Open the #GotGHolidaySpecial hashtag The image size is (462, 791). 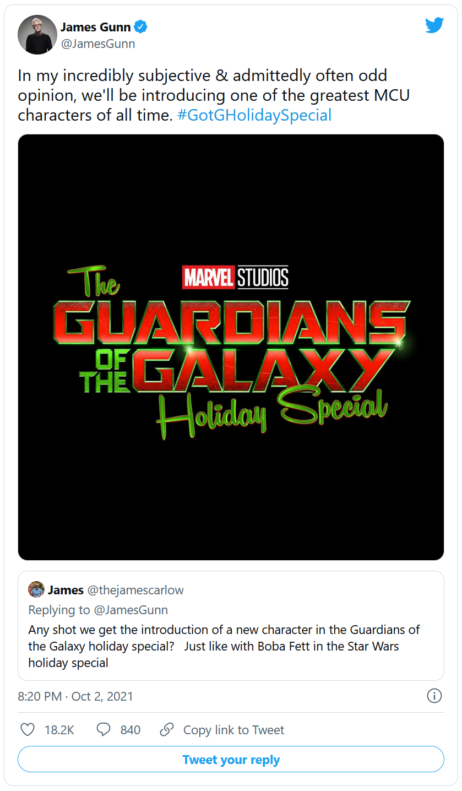click(254, 115)
